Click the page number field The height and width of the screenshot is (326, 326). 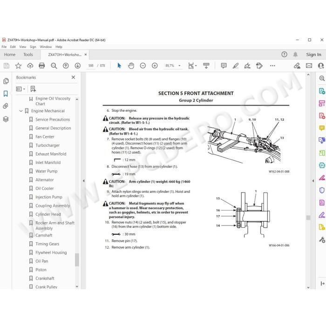[x=91, y=66]
